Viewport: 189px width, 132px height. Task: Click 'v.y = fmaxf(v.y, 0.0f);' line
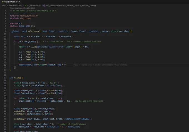pyautogui.click(x=32, y=55)
